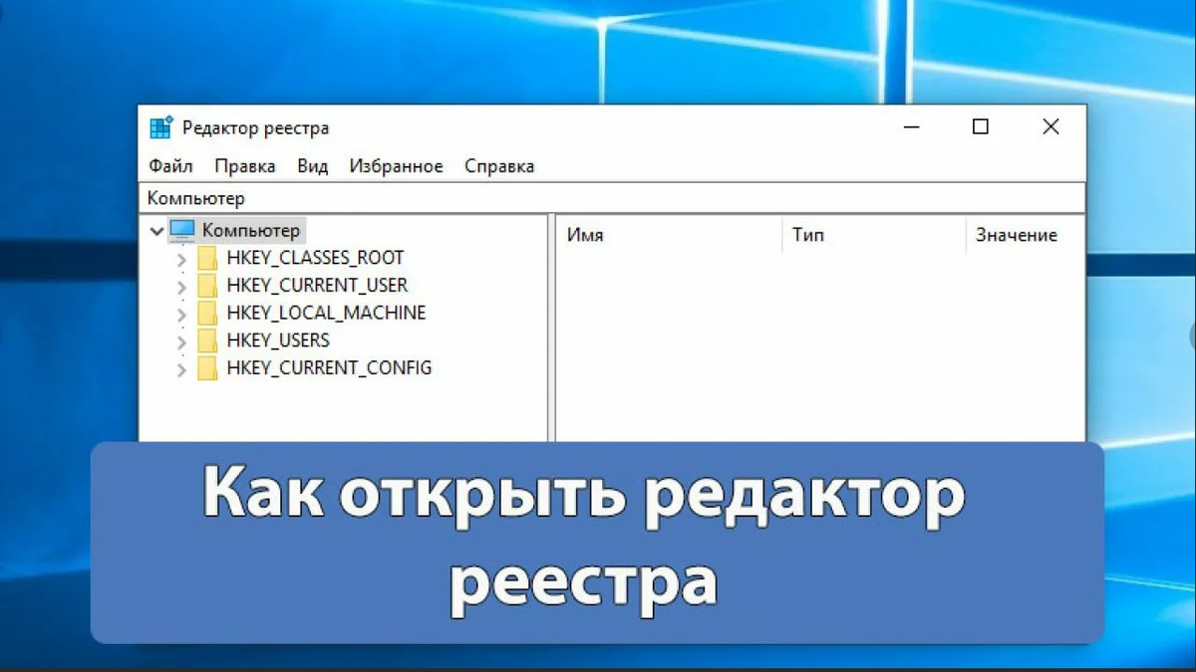Image resolution: width=1196 pixels, height=672 pixels.
Task: Minimize the Редактор реестра window
Action: coord(910,127)
